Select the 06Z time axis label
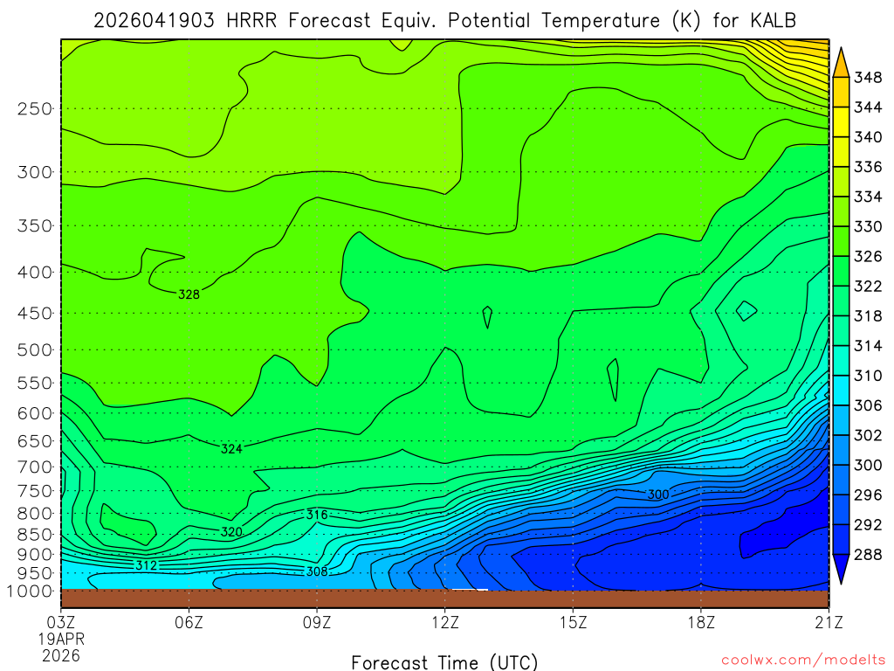The image size is (894, 671). pos(189,622)
